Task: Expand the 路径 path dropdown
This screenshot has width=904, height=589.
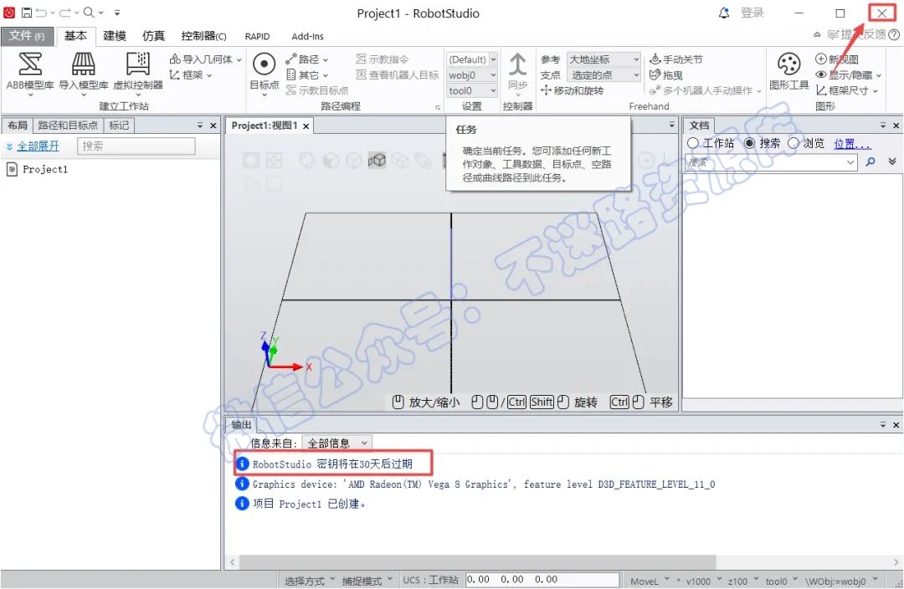Action: pyautogui.click(x=325, y=59)
